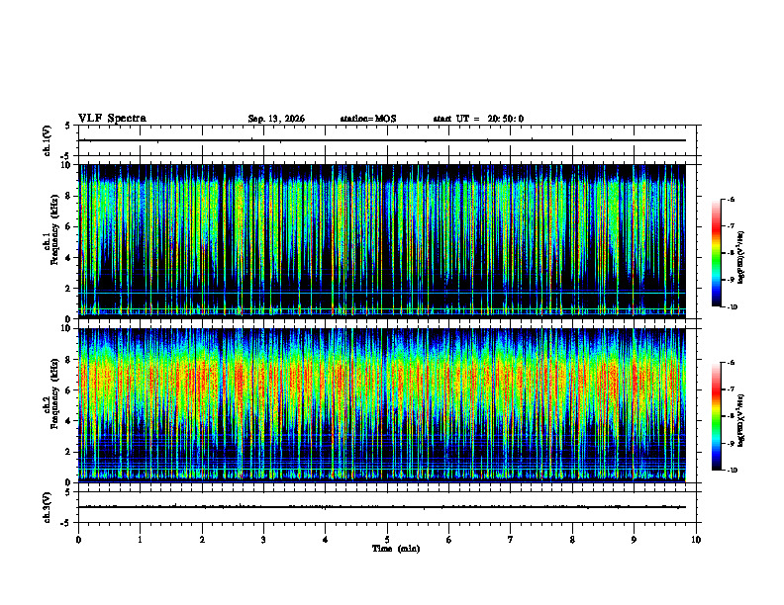
Task: Click the station=MOS label
Action: coord(368,119)
